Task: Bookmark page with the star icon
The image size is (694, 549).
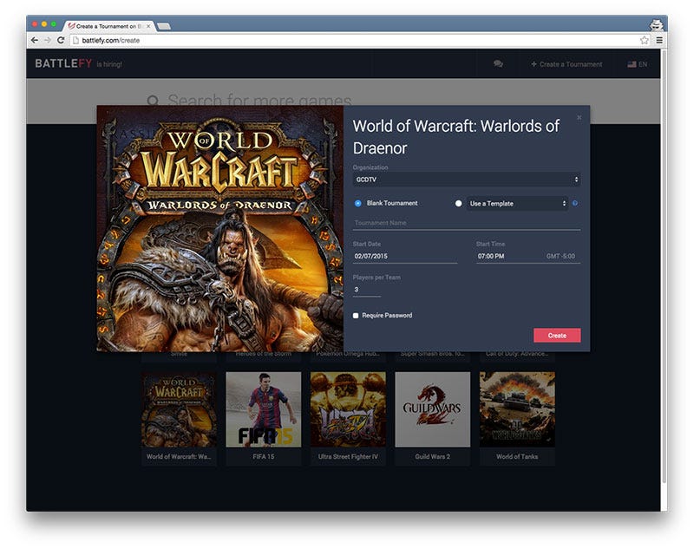Action: pyautogui.click(x=645, y=40)
